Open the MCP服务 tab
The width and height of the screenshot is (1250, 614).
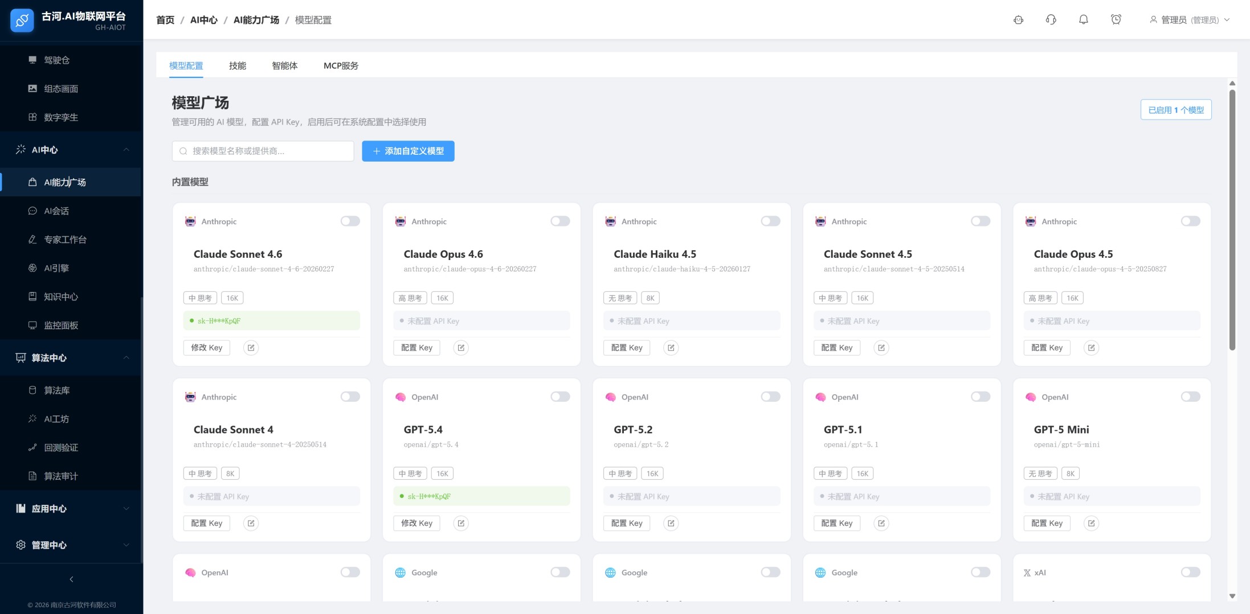(341, 66)
